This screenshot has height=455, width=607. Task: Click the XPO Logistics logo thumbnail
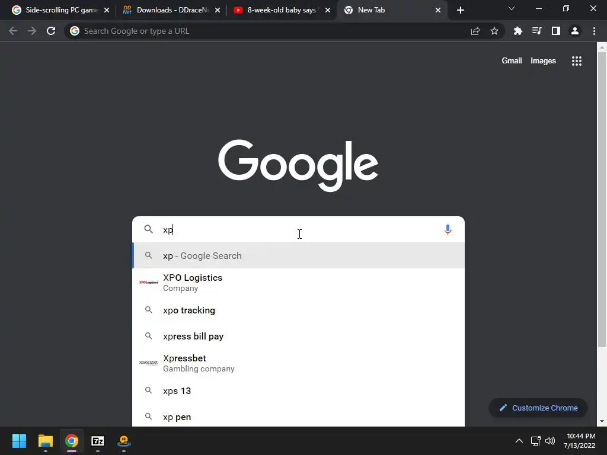(149, 283)
